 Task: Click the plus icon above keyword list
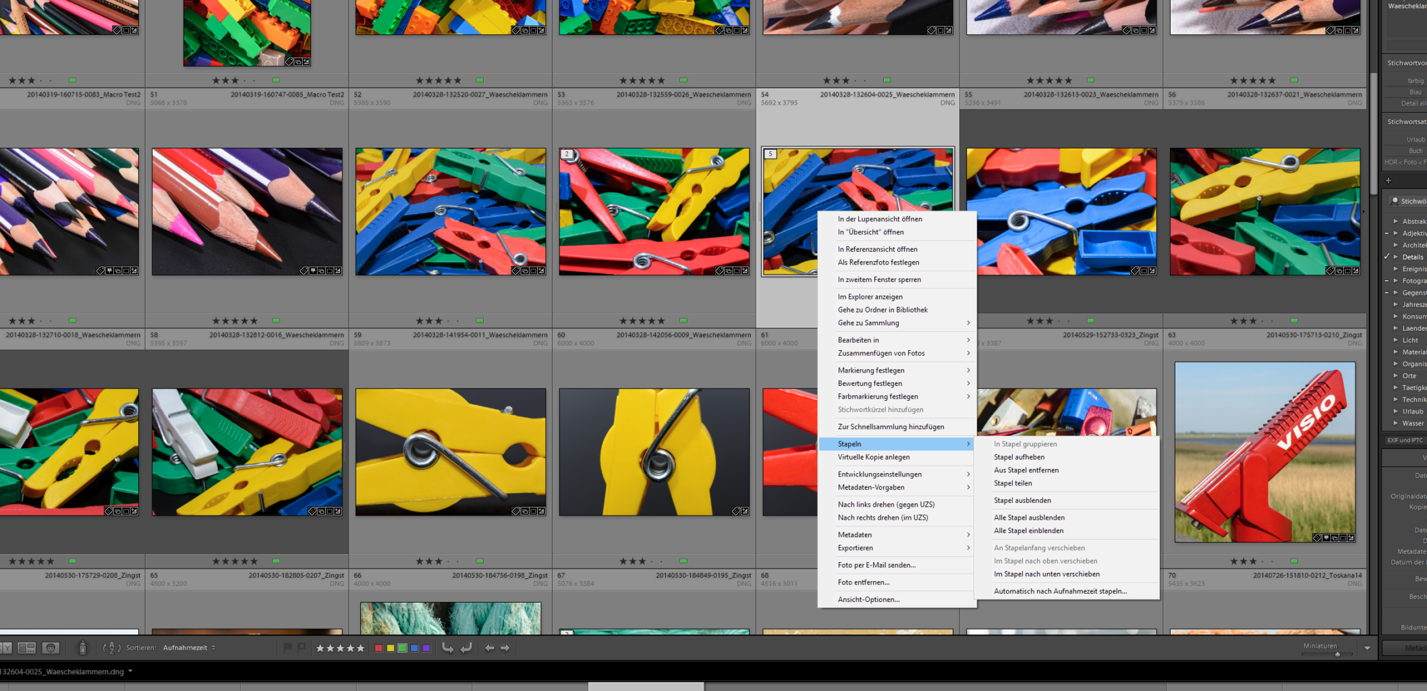(x=1389, y=180)
